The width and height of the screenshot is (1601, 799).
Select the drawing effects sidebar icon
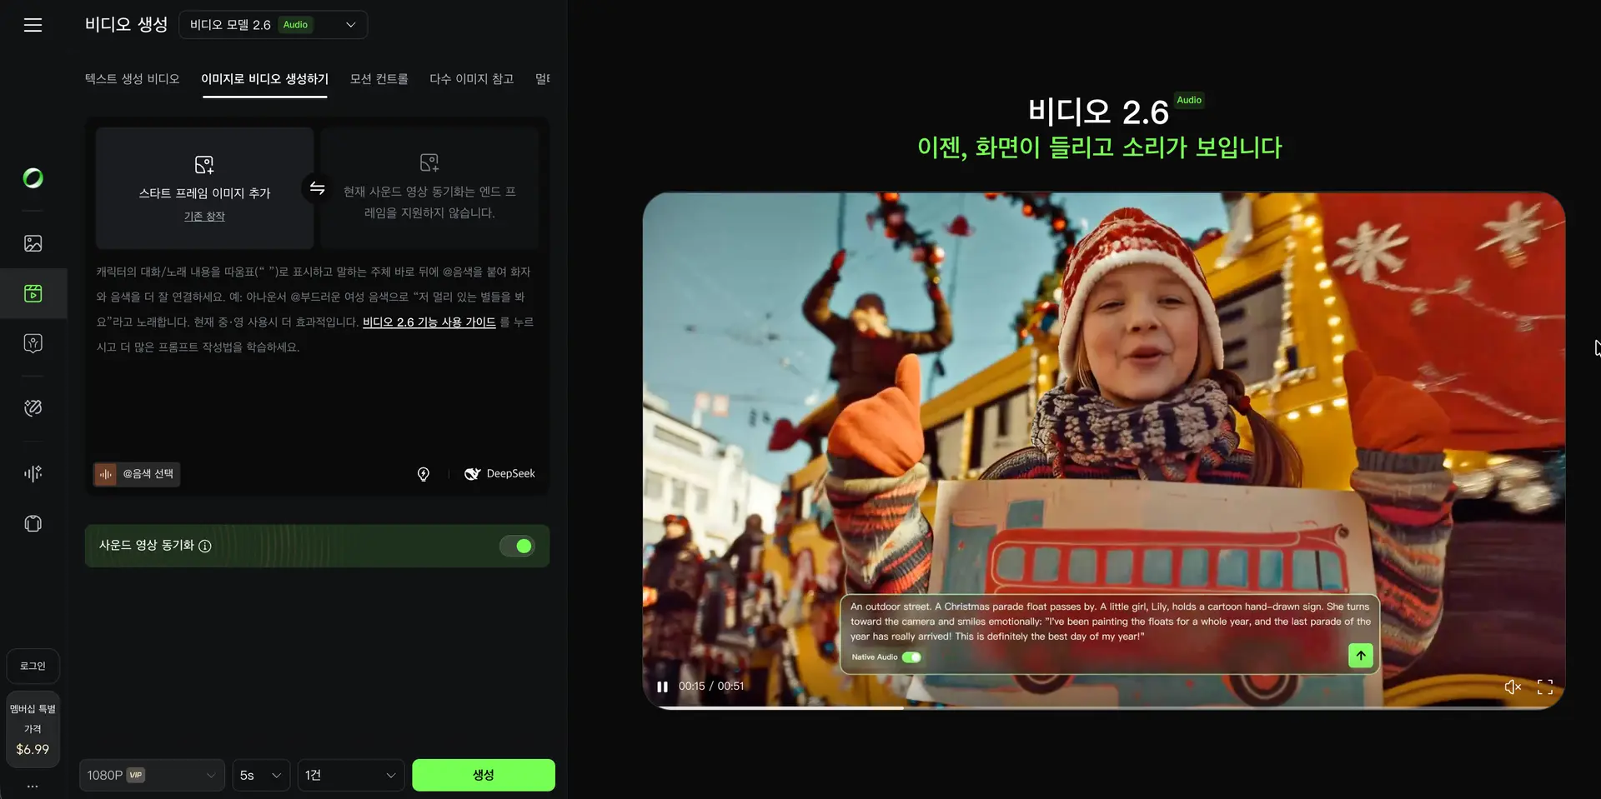(x=33, y=407)
